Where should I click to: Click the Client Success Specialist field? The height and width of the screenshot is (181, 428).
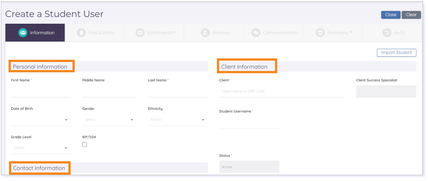[x=386, y=91]
